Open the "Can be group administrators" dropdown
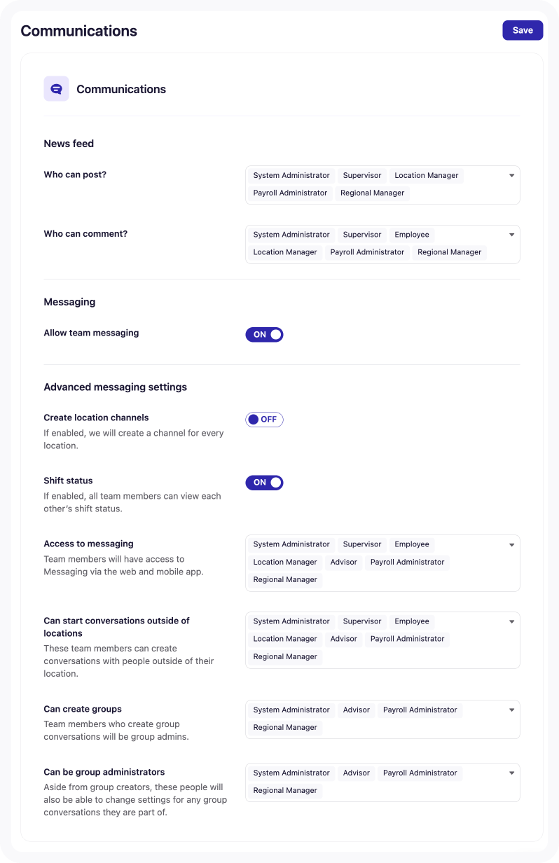Screen dimensions: 559x863 [511, 773]
